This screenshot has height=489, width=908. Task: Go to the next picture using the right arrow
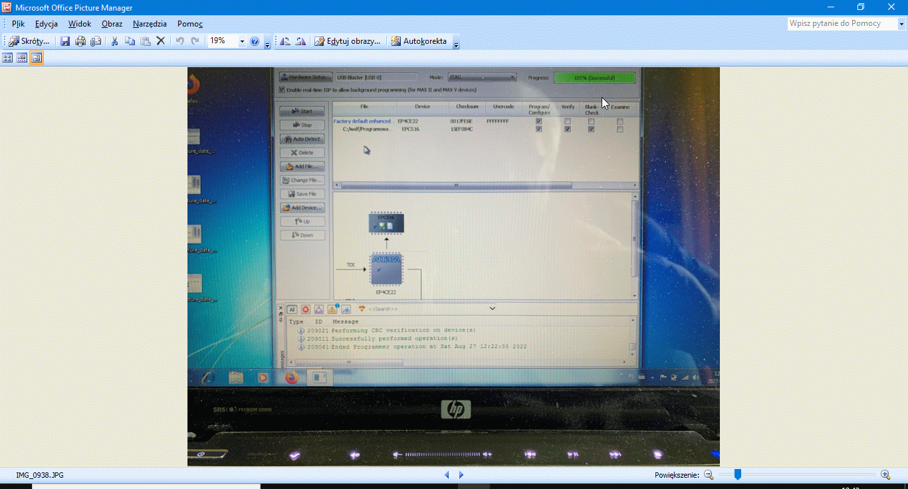(461, 475)
